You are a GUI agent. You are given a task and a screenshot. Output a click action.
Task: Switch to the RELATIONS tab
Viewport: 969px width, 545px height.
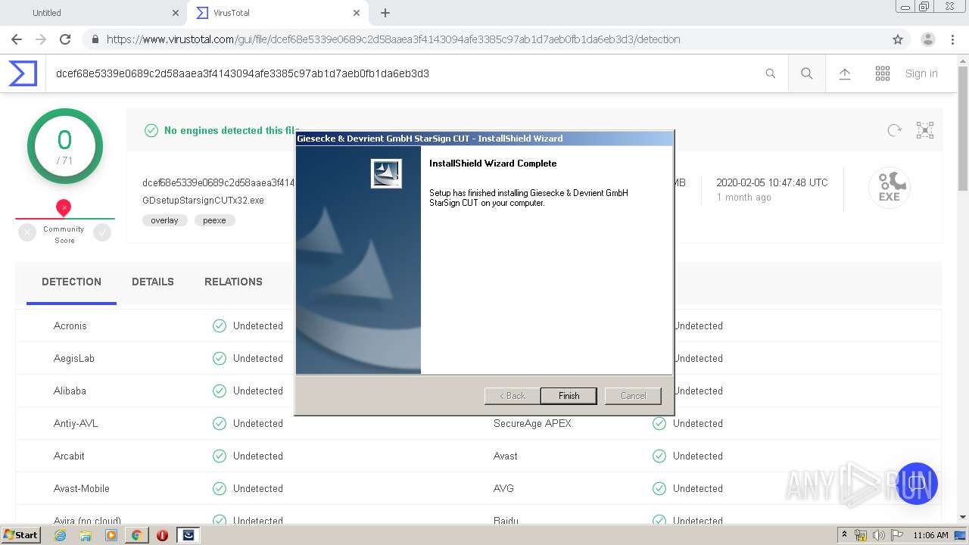click(233, 282)
